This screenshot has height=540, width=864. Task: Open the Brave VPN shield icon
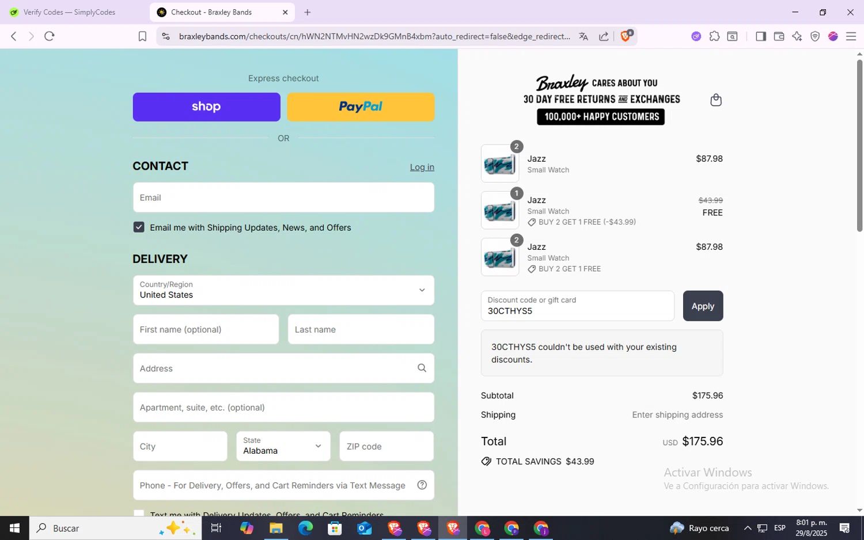[x=815, y=36]
